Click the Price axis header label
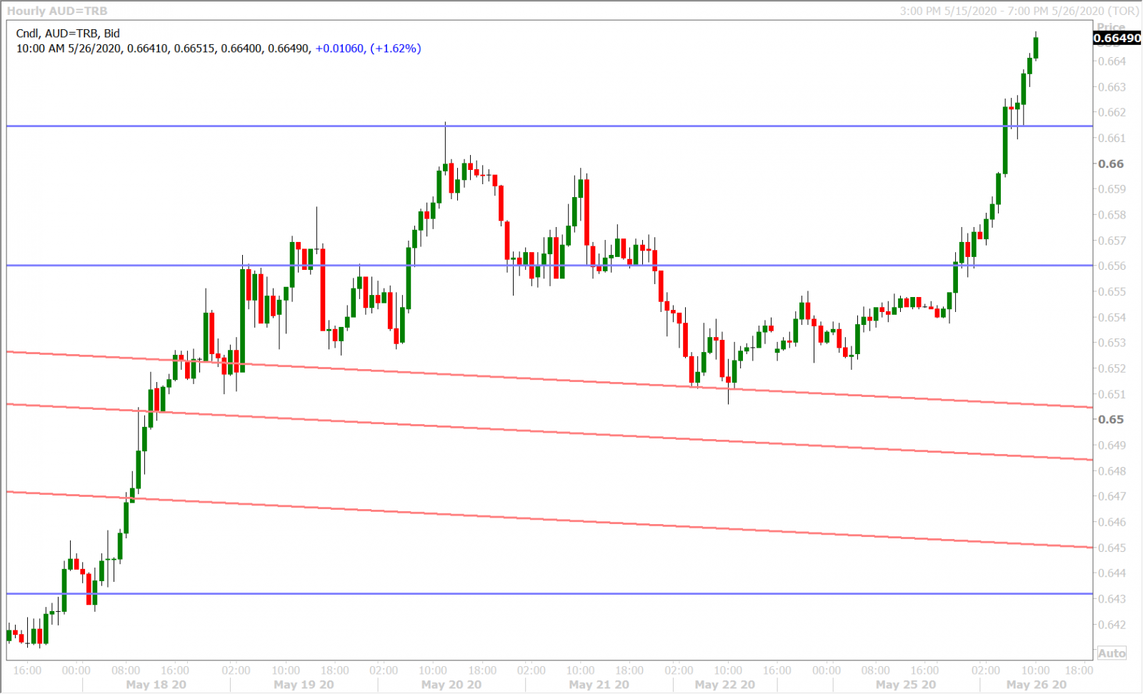This screenshot has height=694, width=1143. (x=1112, y=26)
